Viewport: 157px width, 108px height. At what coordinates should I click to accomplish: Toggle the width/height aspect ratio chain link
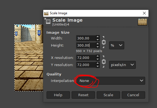point(104,42)
